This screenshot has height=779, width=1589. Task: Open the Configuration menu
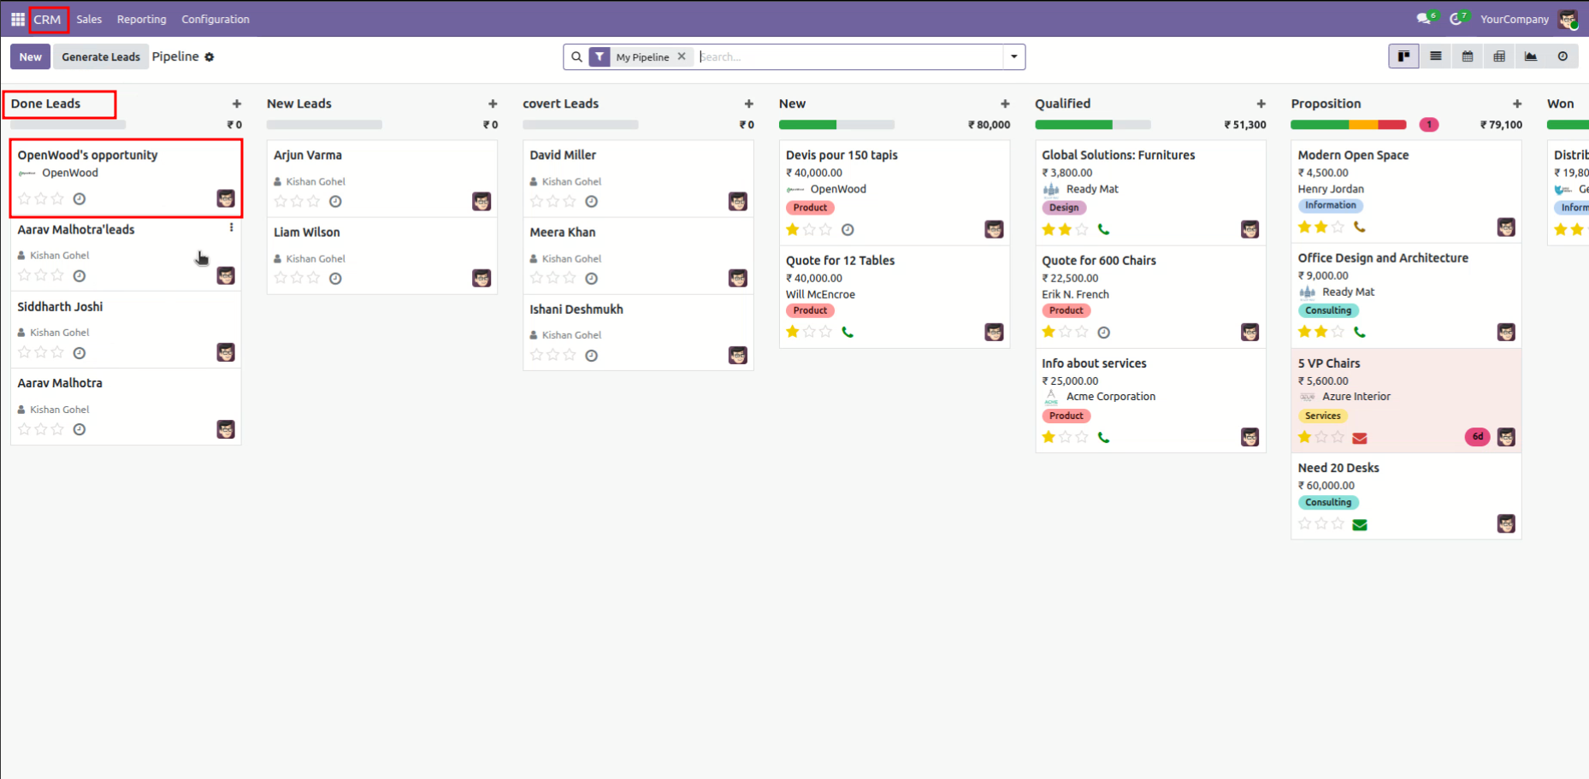(216, 19)
